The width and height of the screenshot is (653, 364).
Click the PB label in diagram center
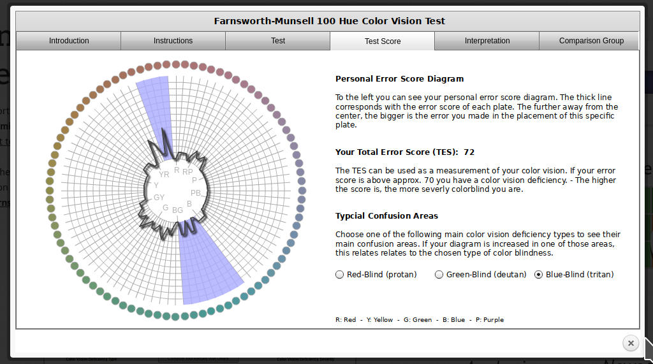click(196, 193)
